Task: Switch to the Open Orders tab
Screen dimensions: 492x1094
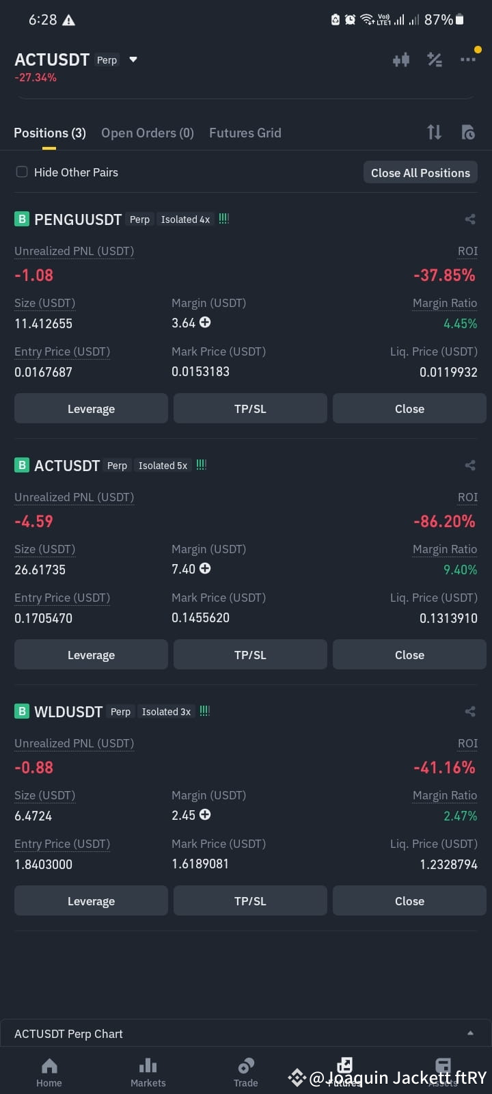Action: click(147, 132)
